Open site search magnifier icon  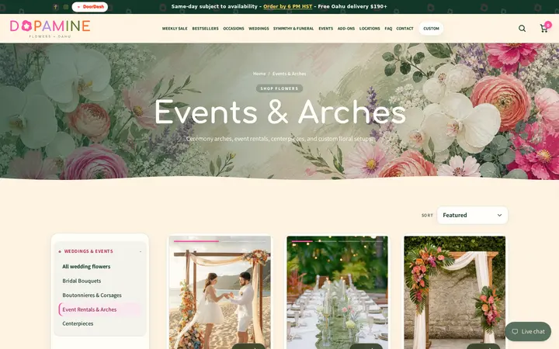click(x=522, y=29)
